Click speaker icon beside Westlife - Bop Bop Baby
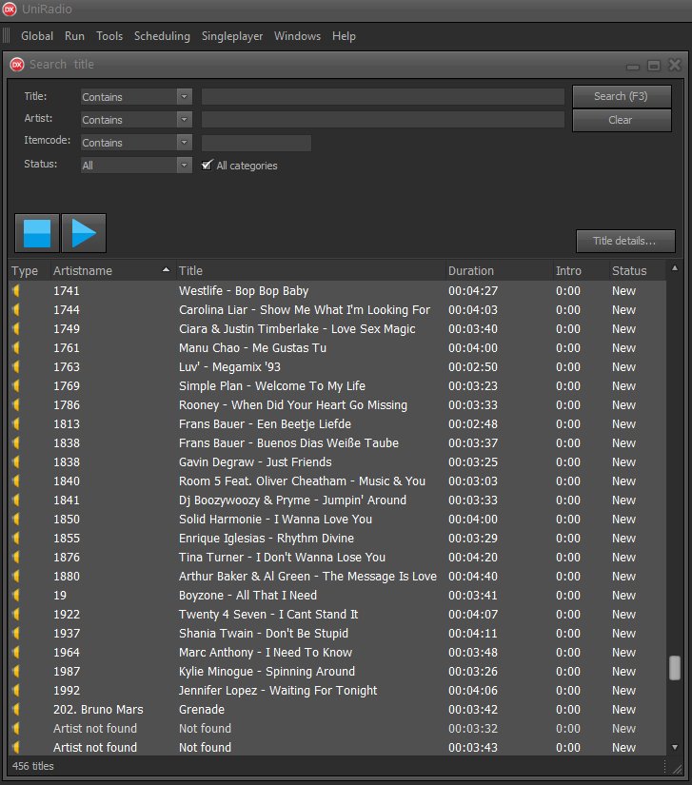The width and height of the screenshot is (692, 785). pos(16,291)
